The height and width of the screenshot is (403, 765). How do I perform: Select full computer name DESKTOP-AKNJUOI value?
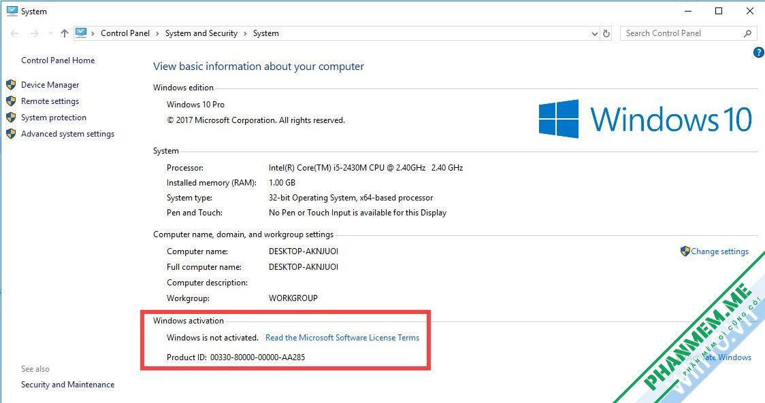(x=304, y=267)
